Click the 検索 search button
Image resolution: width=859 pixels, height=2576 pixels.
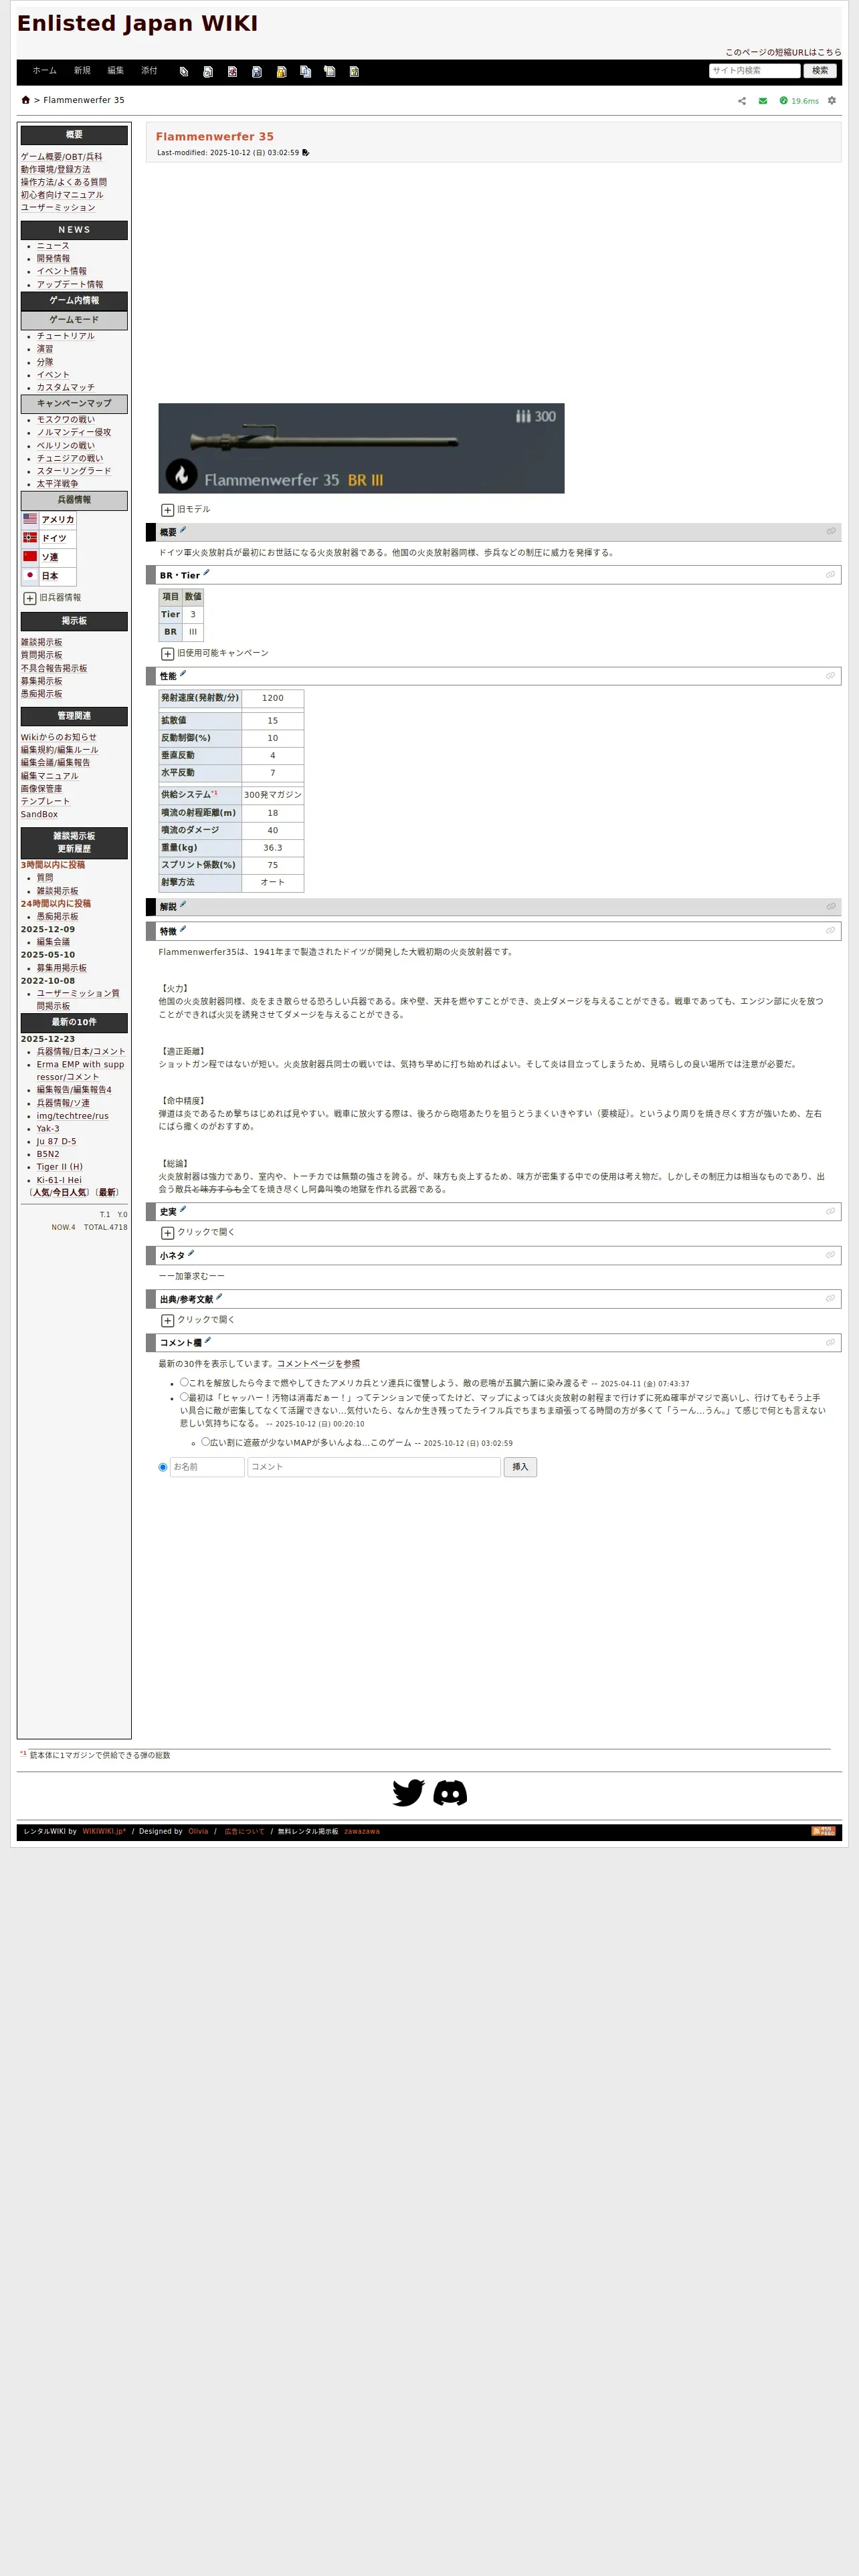pos(820,71)
